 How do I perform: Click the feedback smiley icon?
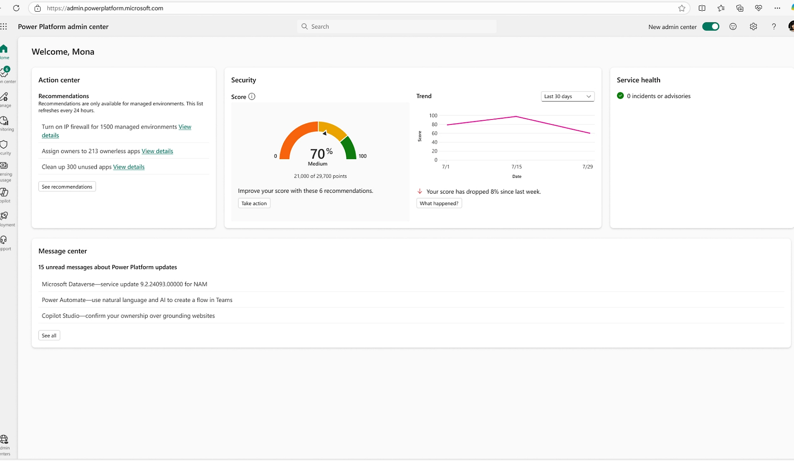point(733,27)
